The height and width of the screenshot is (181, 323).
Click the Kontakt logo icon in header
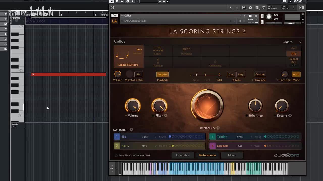point(112,8)
